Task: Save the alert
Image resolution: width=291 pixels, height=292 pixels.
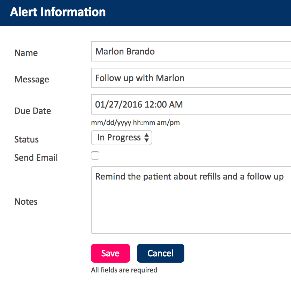Action: click(x=110, y=253)
